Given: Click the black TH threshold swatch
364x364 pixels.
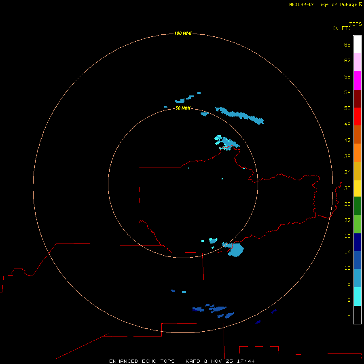Looking at the screenshot, I should (357, 315).
